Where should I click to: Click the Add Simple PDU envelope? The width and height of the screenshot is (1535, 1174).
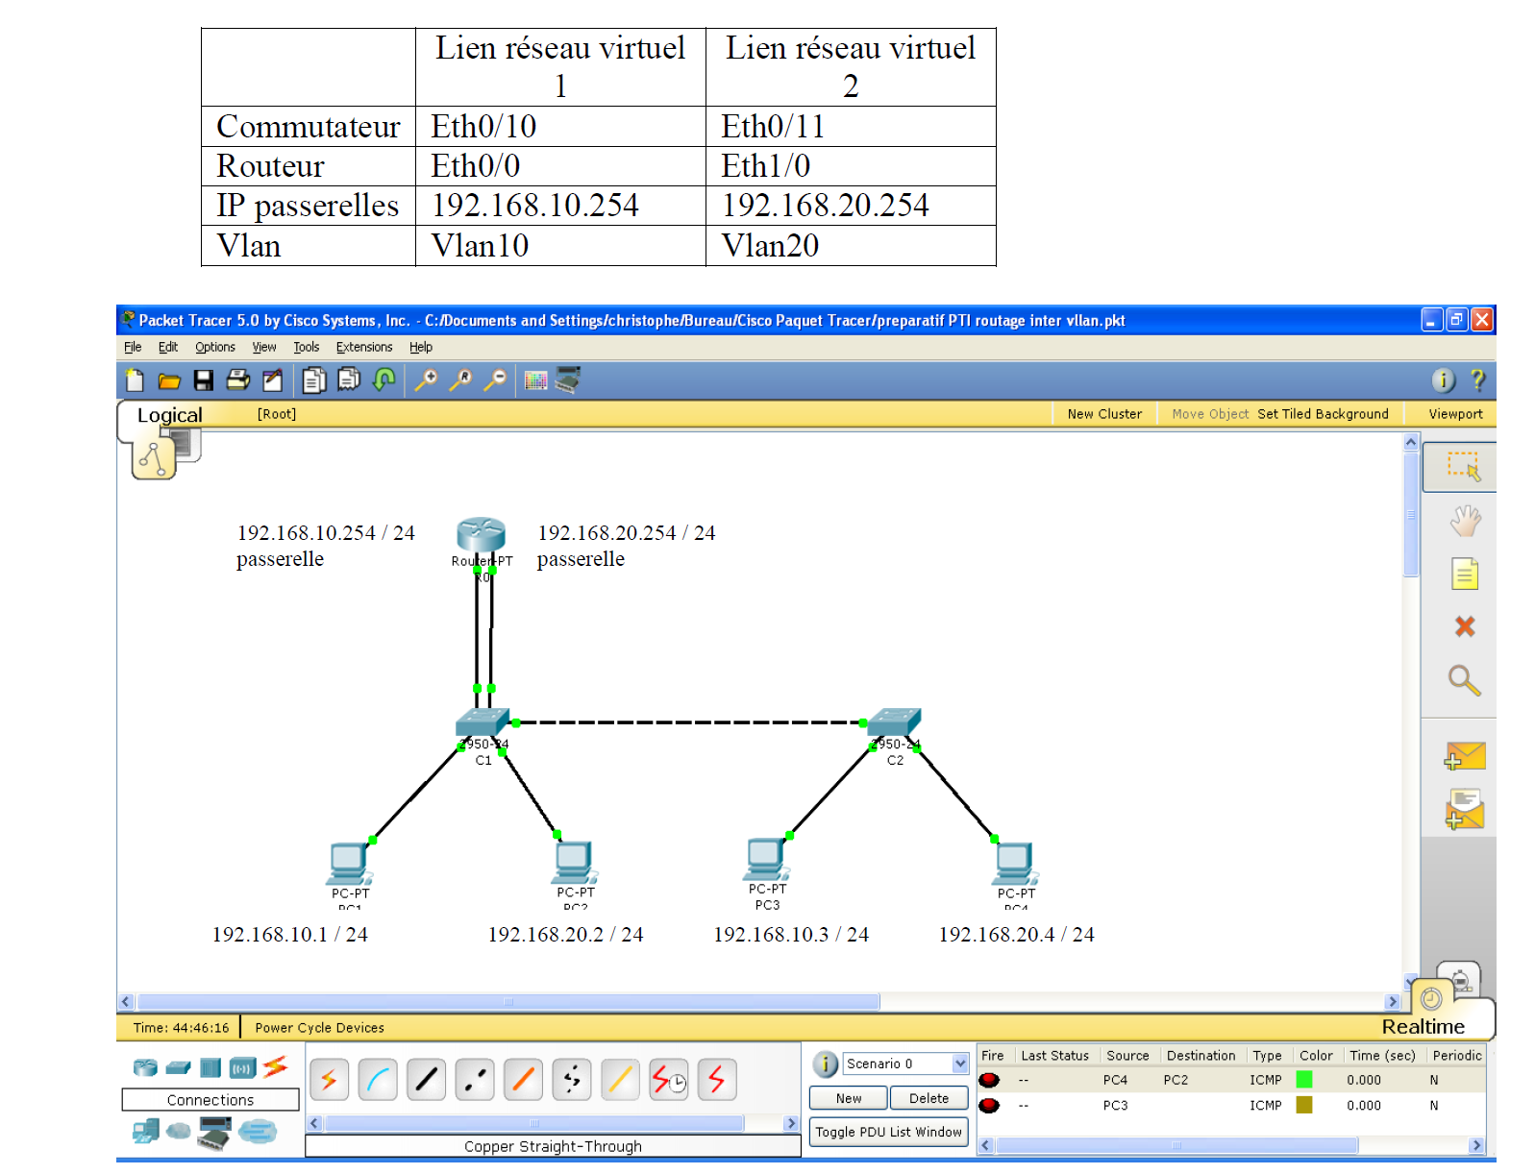tap(1464, 757)
